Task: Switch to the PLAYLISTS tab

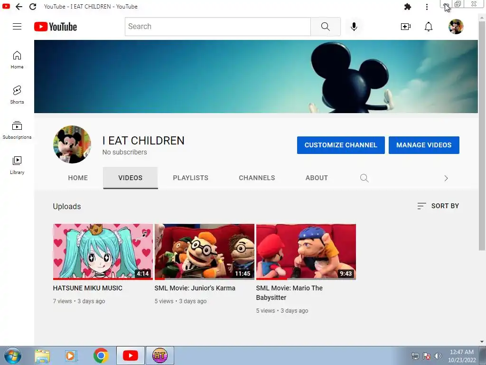Action: click(191, 178)
